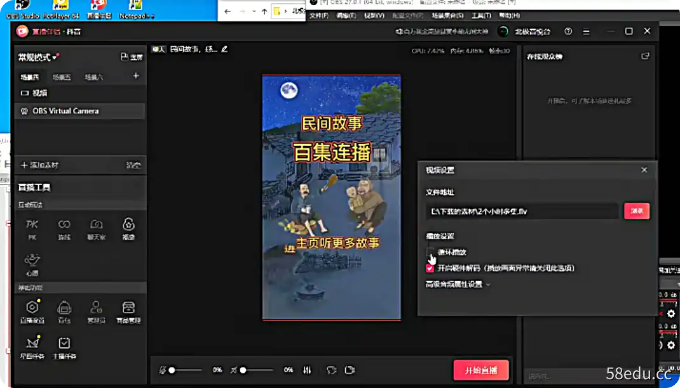The width and height of the screenshot is (680, 388).
Task: Click 添加素材 to add a source
Action: [39, 165]
